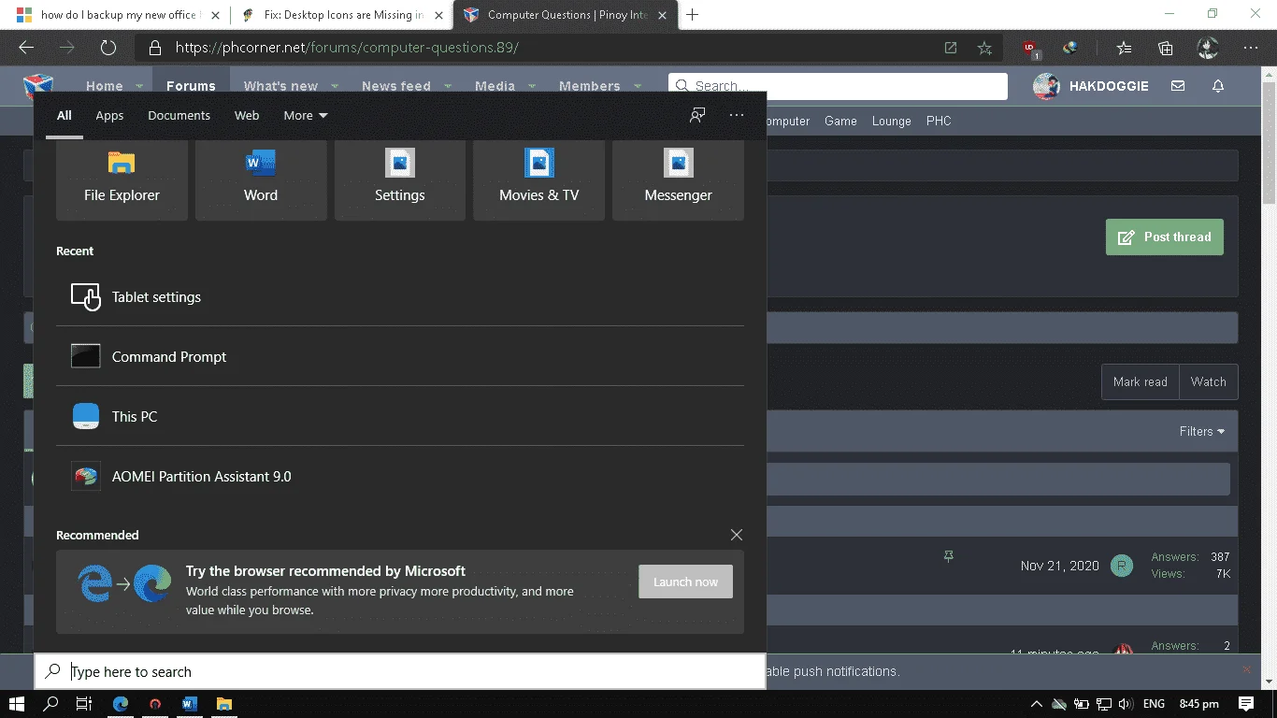The width and height of the screenshot is (1277, 718).
Task: Open the HAKDOGGIE account menu
Action: 1091,86
